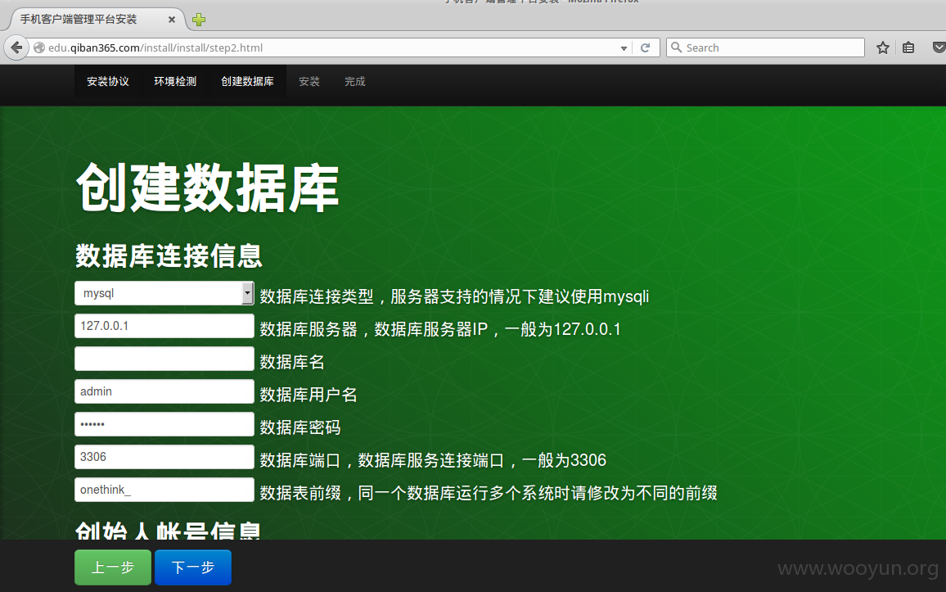Image resolution: width=946 pixels, height=592 pixels.
Task: Open the mysql database type dropdown
Action: tap(164, 293)
